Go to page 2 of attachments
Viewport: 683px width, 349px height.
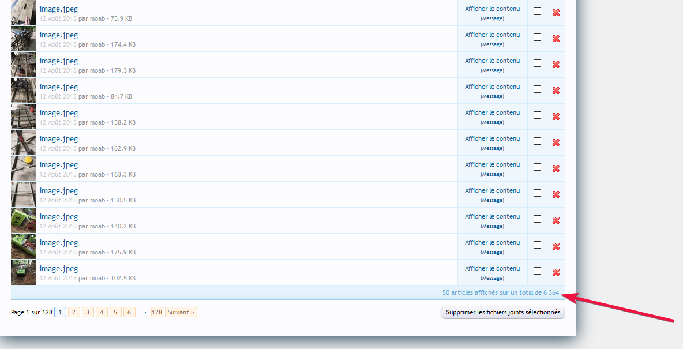pyautogui.click(x=74, y=312)
